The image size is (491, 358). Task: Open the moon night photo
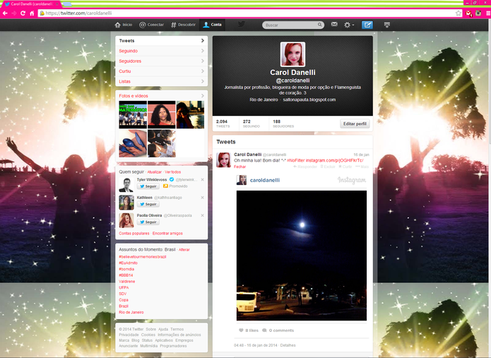pos(302,256)
